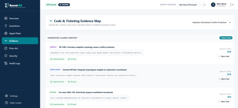Image resolution: width=238 pixels, height=108 pixels.
Task: Click Credentials Clean shield icon on ENG-182
Action: (51, 104)
